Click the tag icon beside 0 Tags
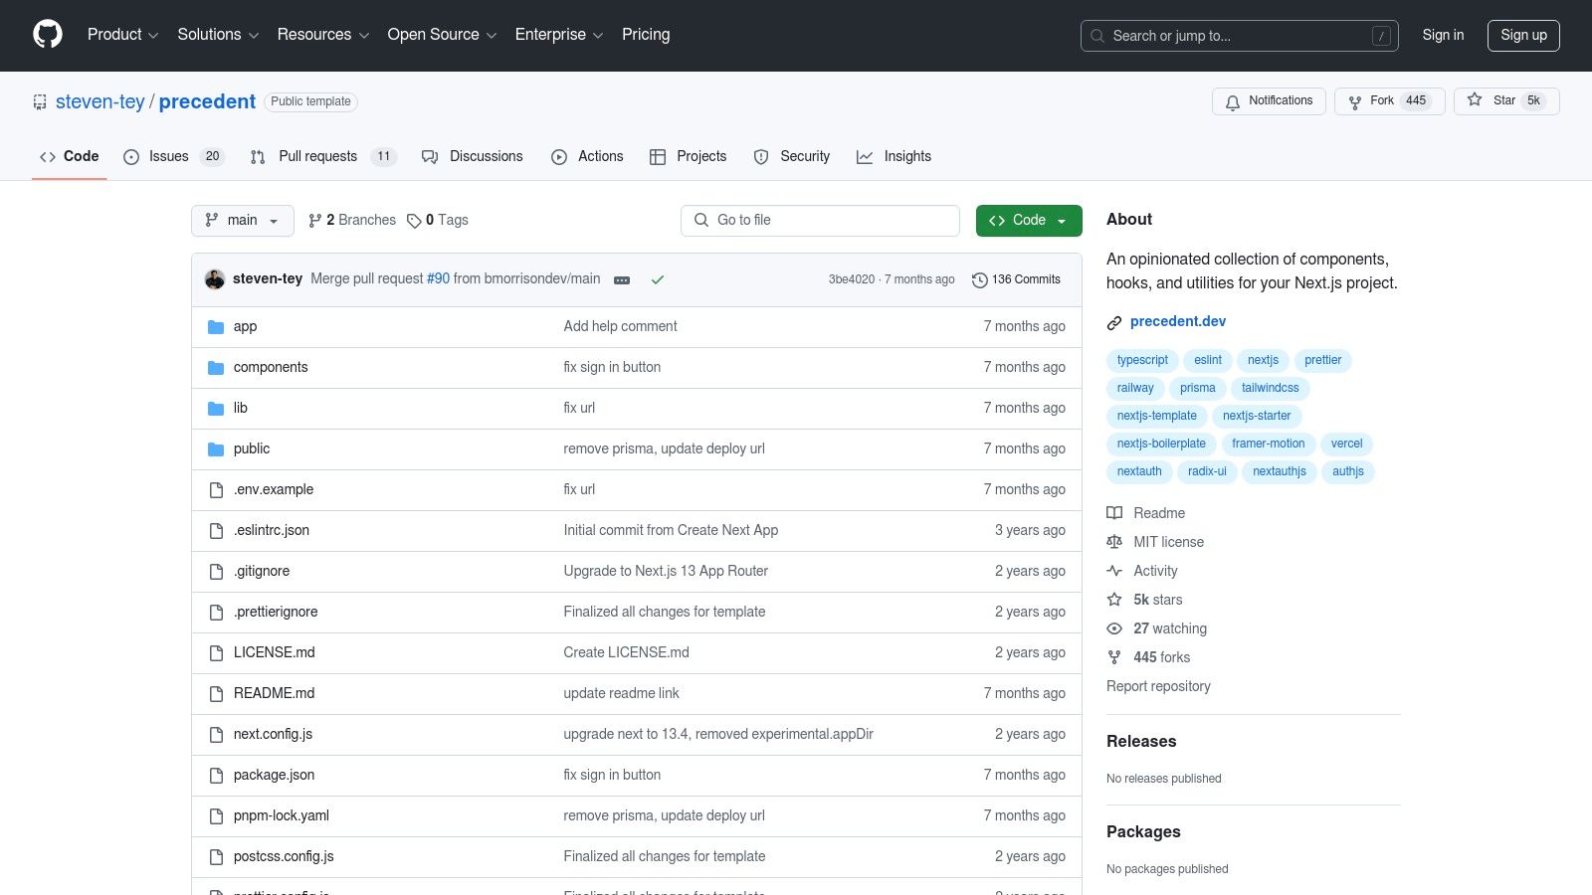The width and height of the screenshot is (1592, 895). pos(414,221)
